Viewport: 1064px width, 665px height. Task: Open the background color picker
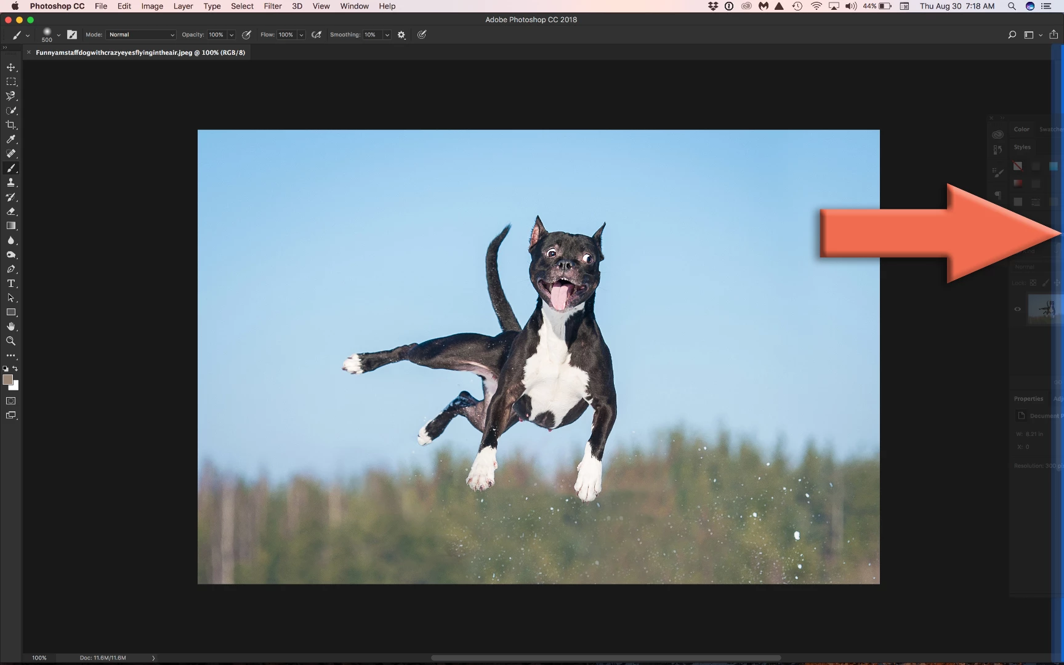15,387
